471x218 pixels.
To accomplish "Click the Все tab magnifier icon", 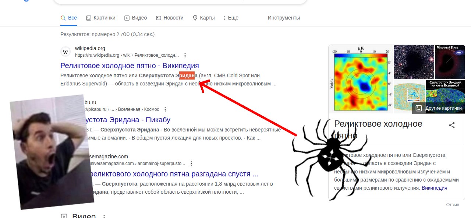I will (63, 18).
